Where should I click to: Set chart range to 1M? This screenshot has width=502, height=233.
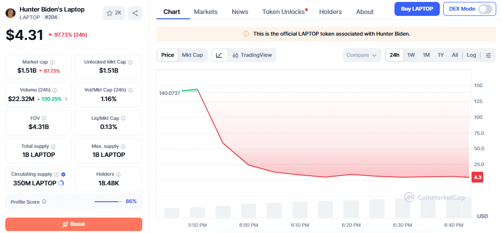click(x=426, y=55)
